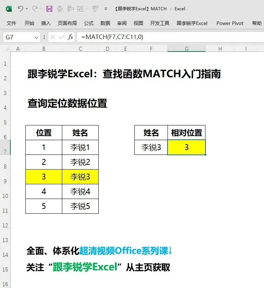Image resolution: width=264 pixels, height=288 pixels.
Task: Click the formula bar resize dots handle
Action: 44,37
